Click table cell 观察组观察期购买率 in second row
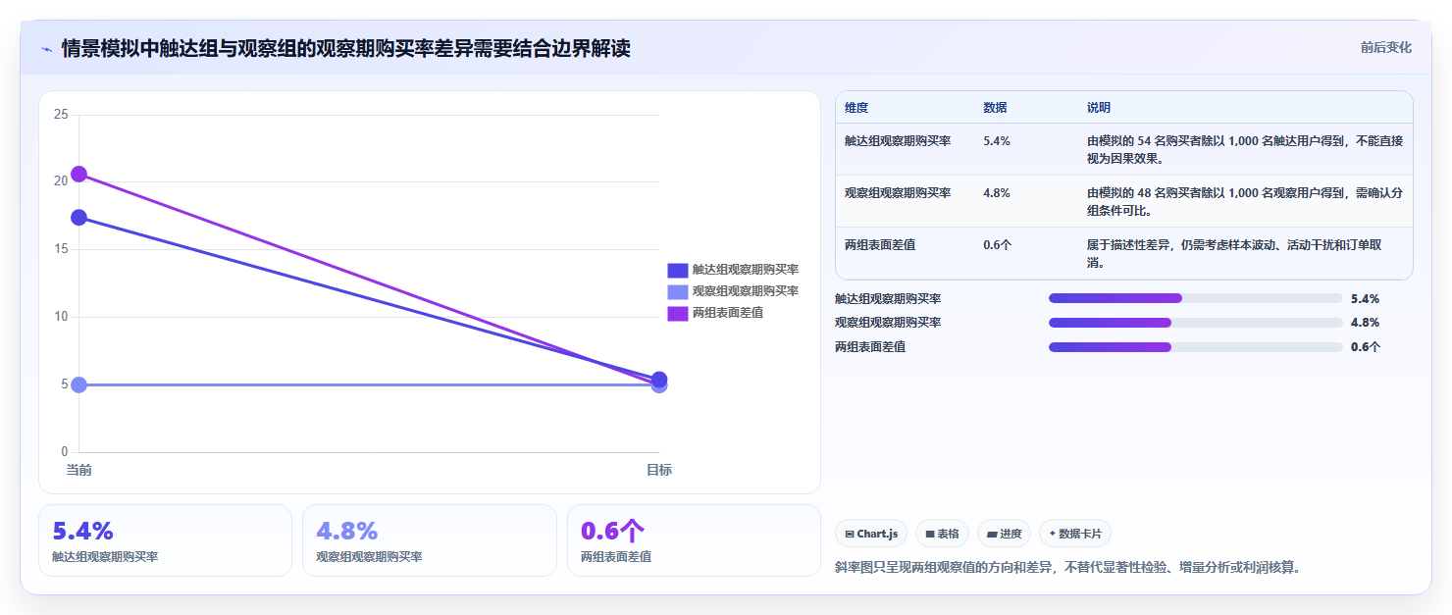 click(898, 193)
